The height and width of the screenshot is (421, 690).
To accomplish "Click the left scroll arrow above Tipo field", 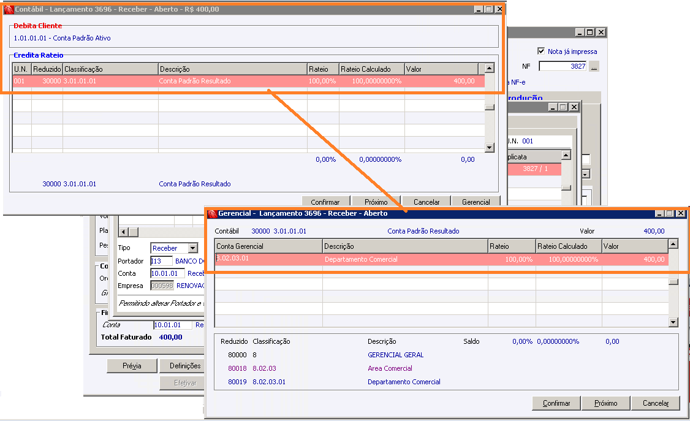I will point(124,232).
